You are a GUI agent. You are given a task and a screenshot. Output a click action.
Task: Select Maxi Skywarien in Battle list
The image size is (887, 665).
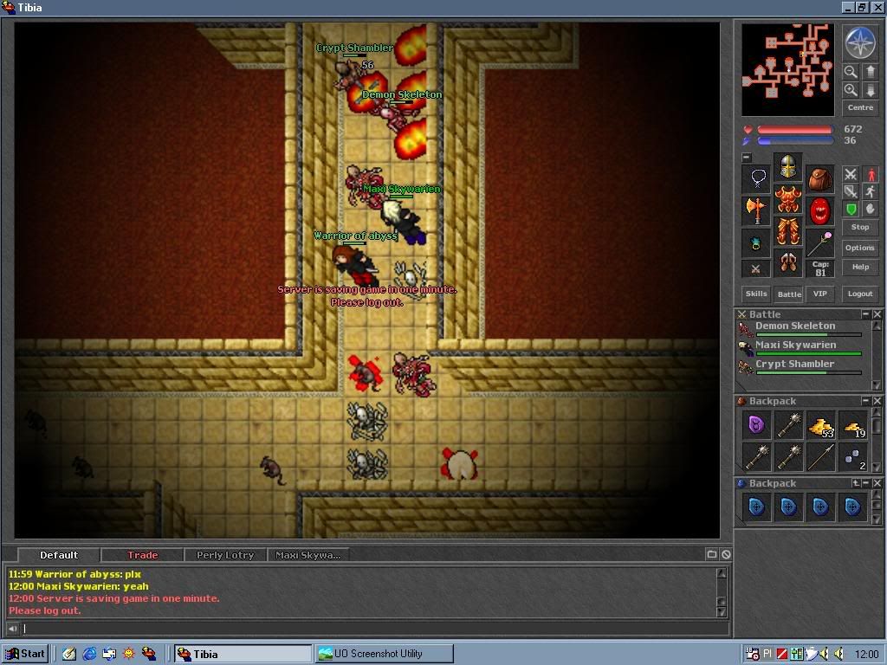801,348
